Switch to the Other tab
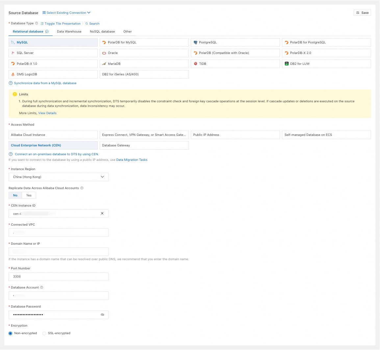The width and height of the screenshot is (380, 350). [x=127, y=32]
